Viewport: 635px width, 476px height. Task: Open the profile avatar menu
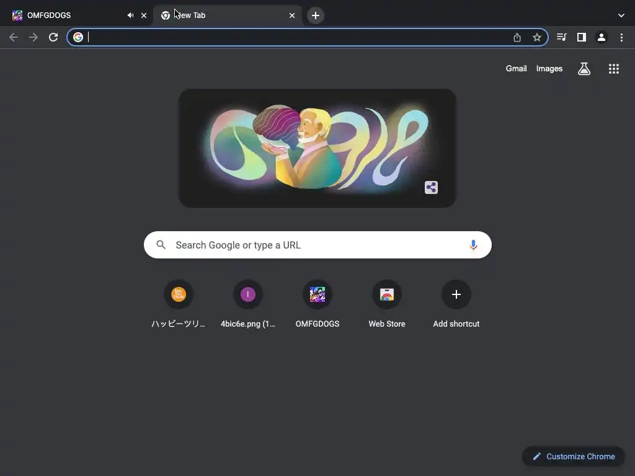pos(602,37)
